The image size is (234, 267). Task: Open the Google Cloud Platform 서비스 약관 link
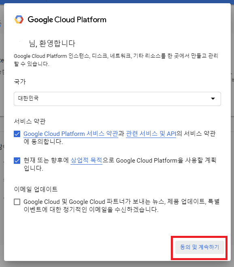(x=71, y=134)
